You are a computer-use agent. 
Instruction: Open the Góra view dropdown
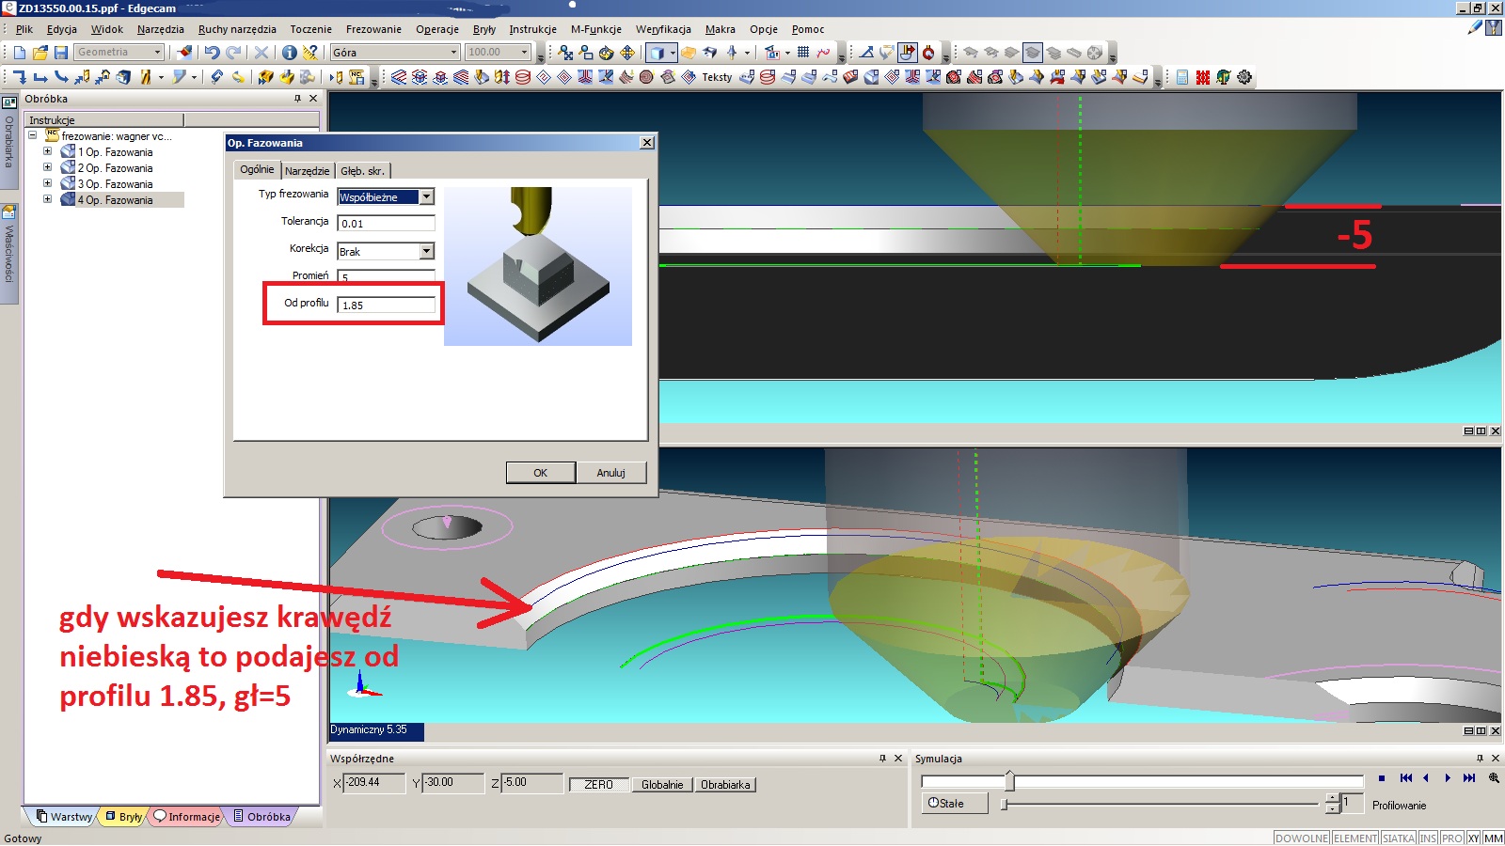(x=452, y=53)
